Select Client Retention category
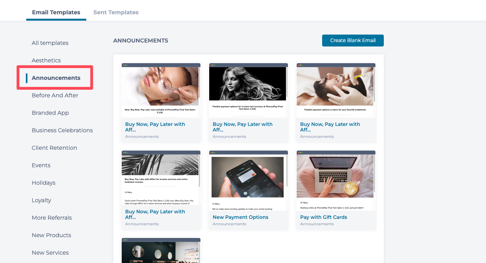486x263 pixels. point(54,148)
